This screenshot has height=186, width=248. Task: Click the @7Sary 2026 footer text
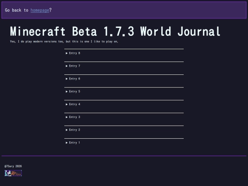(x=13, y=166)
